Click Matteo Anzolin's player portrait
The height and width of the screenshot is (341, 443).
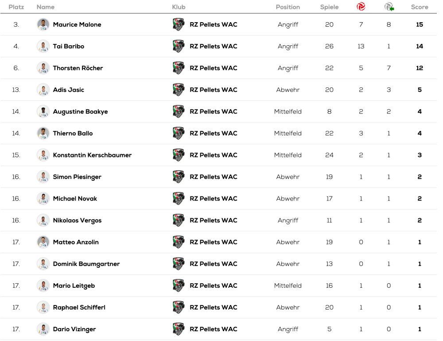coord(43,242)
